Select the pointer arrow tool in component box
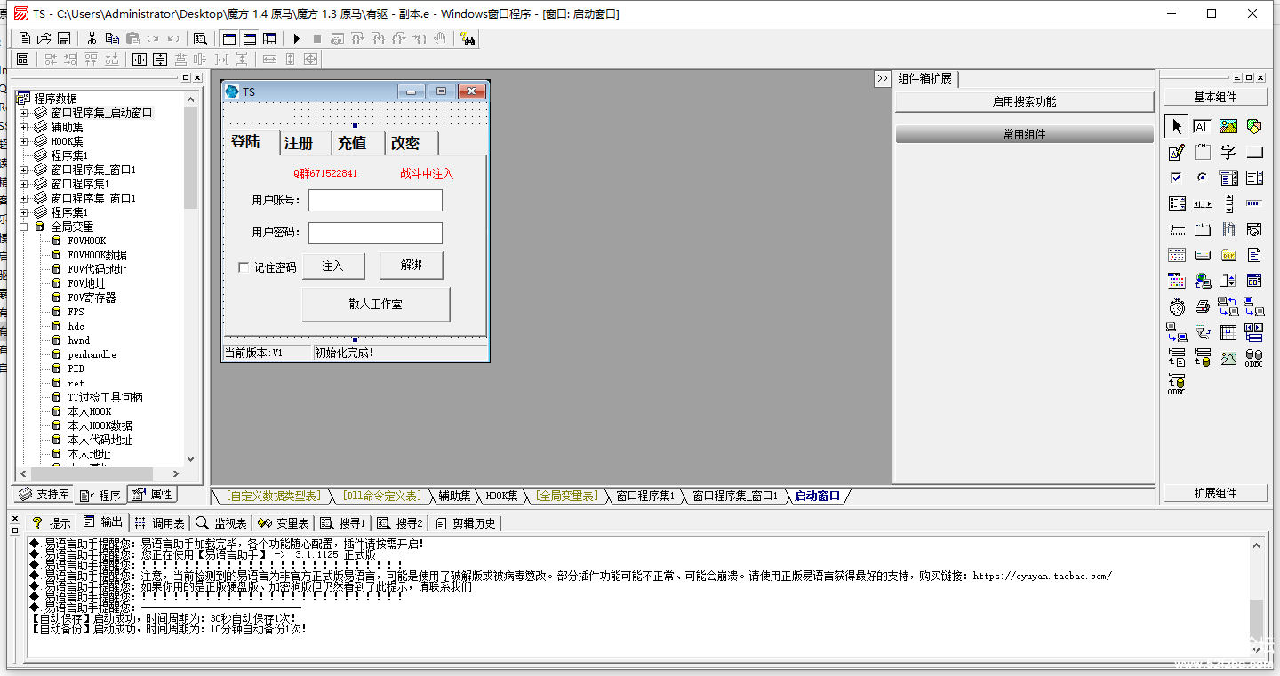The image size is (1280, 676). 1177,126
